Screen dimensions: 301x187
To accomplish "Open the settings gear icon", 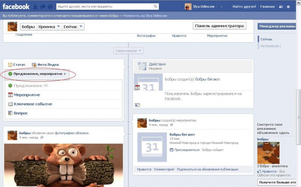I will [x=288, y=7].
